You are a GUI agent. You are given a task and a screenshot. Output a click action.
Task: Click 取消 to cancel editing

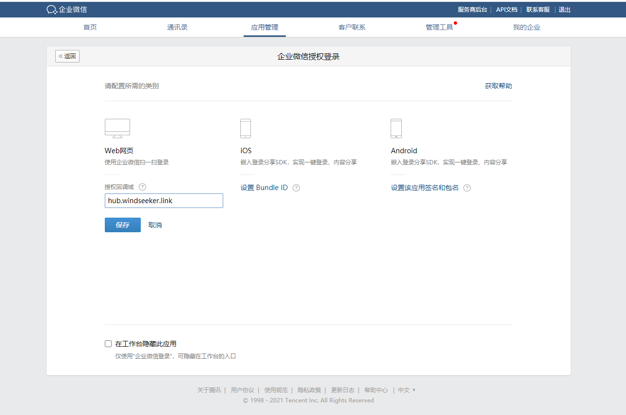point(155,225)
